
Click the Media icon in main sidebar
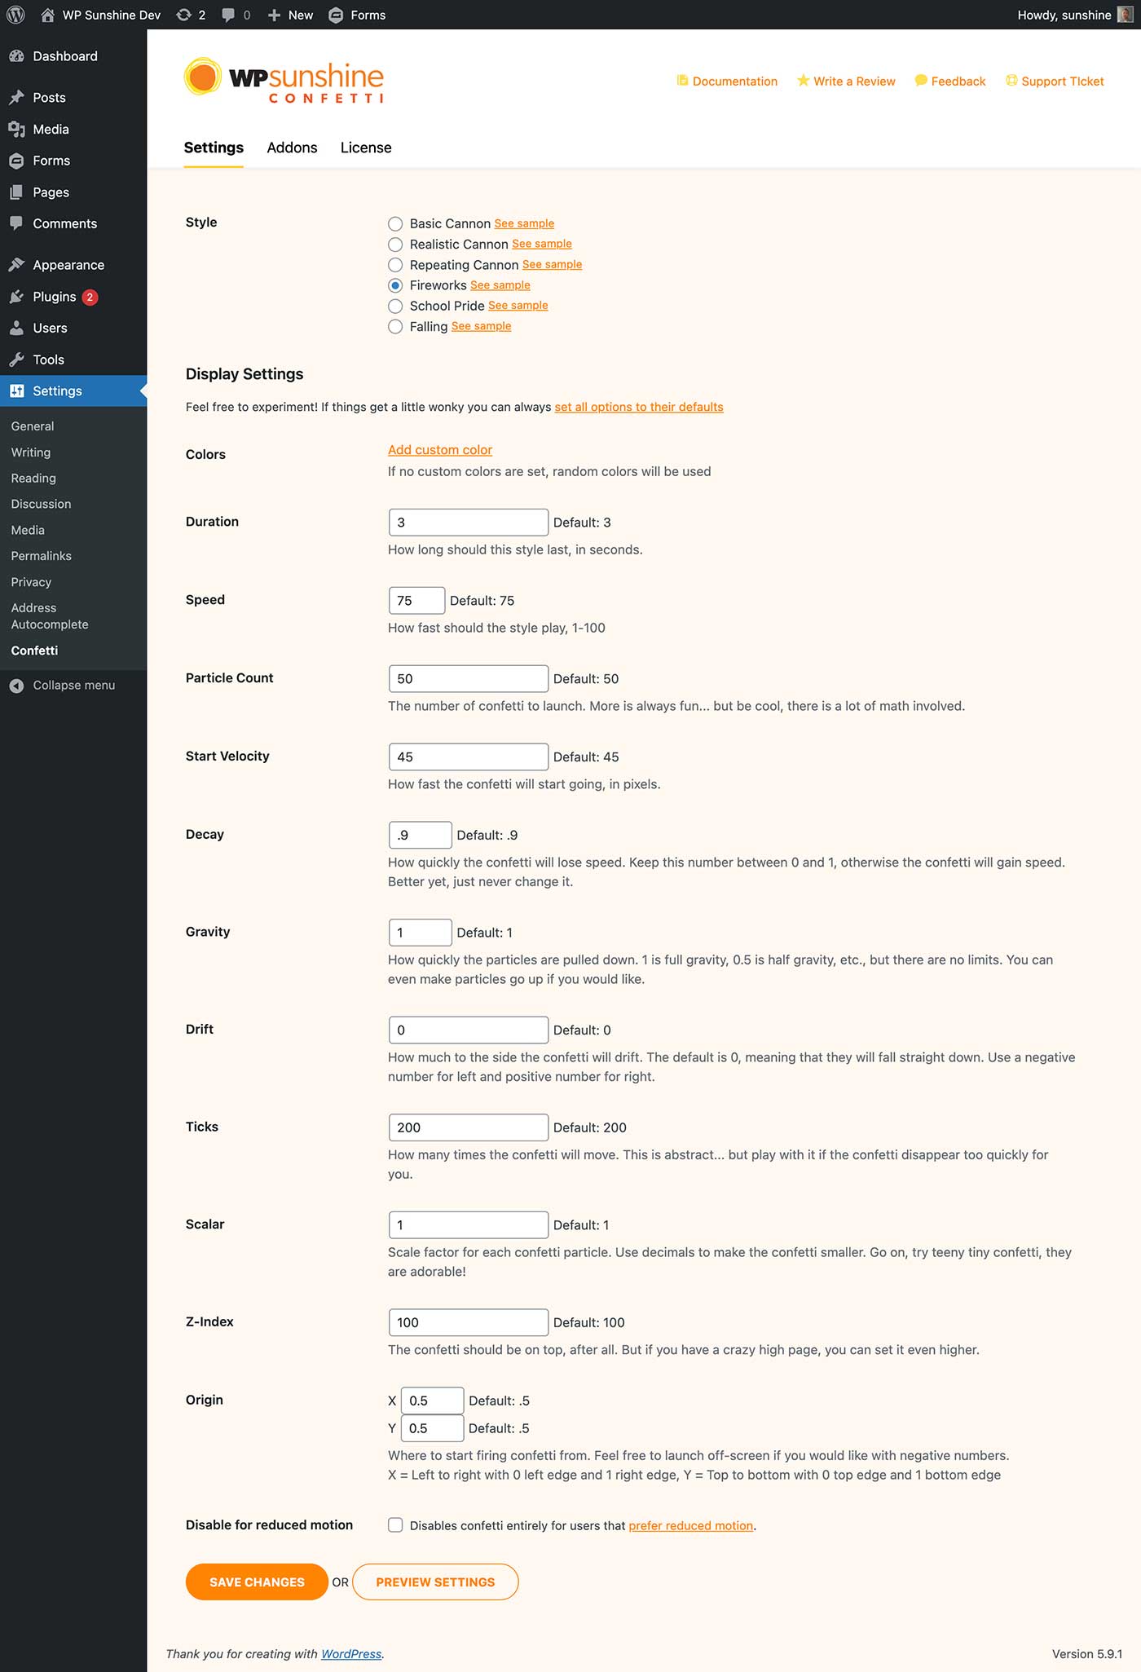click(16, 129)
